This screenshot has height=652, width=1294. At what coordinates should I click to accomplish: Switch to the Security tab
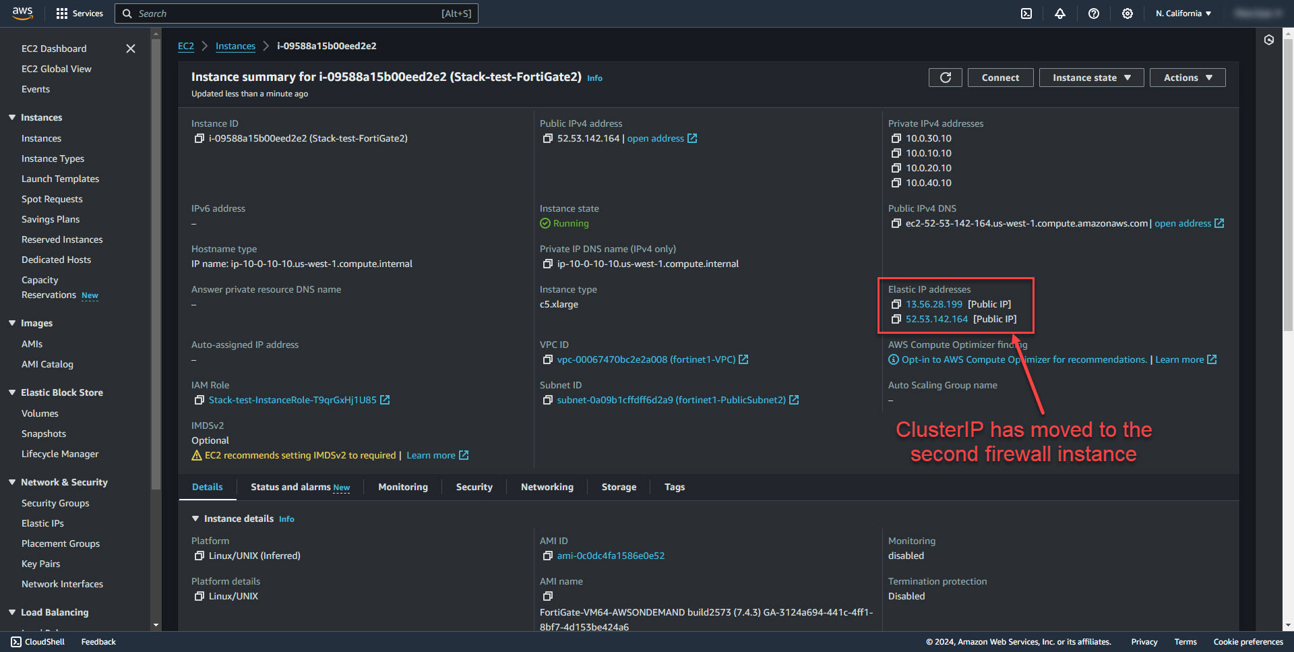click(474, 487)
